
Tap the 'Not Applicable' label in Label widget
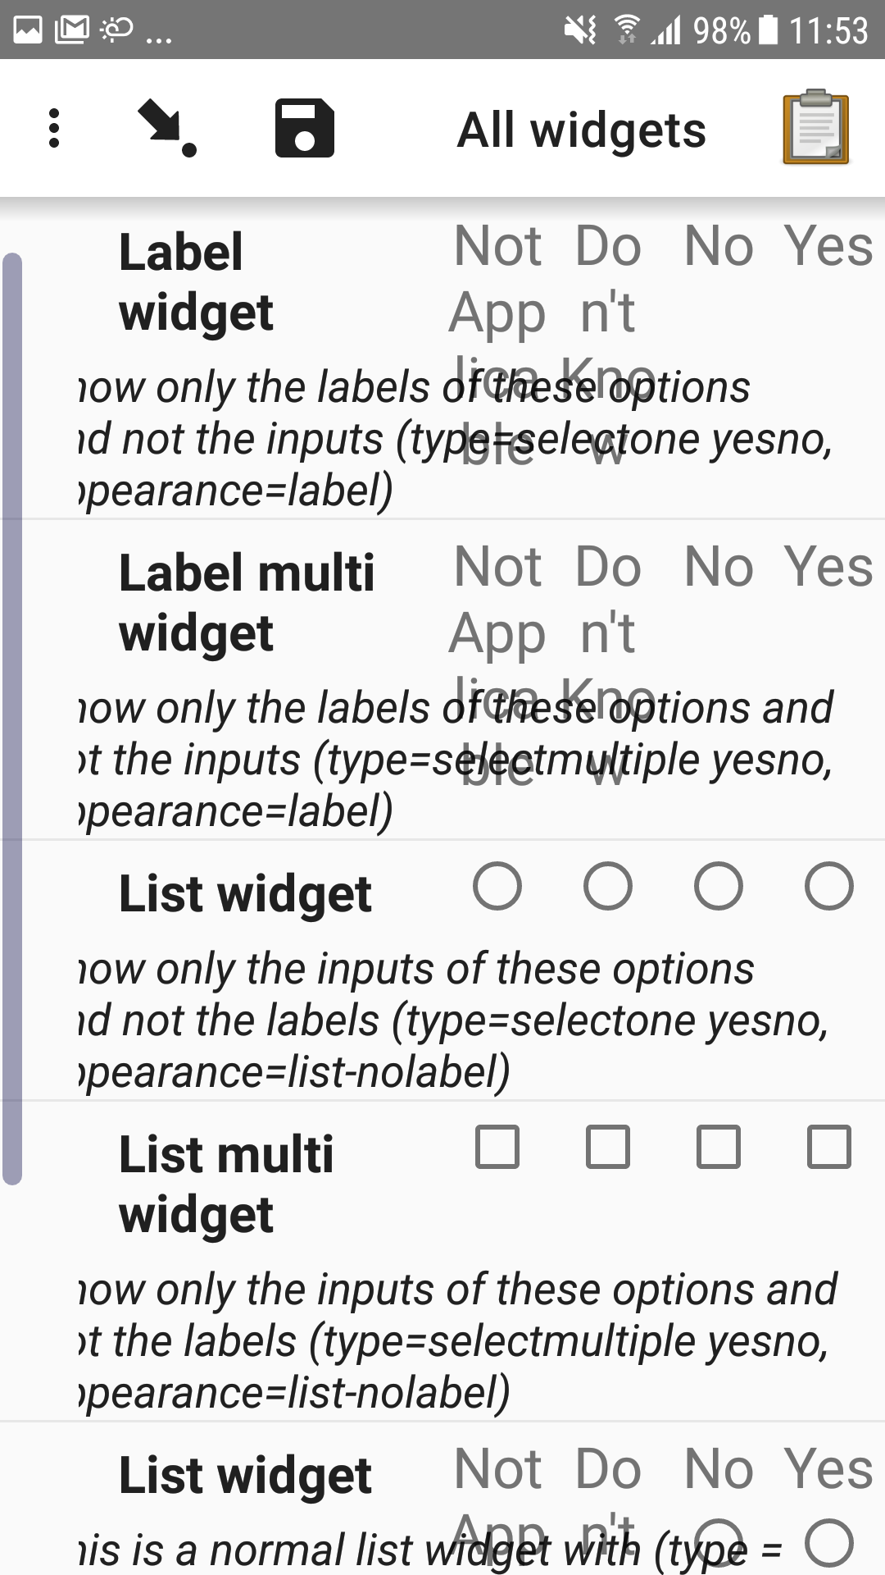[x=498, y=312]
